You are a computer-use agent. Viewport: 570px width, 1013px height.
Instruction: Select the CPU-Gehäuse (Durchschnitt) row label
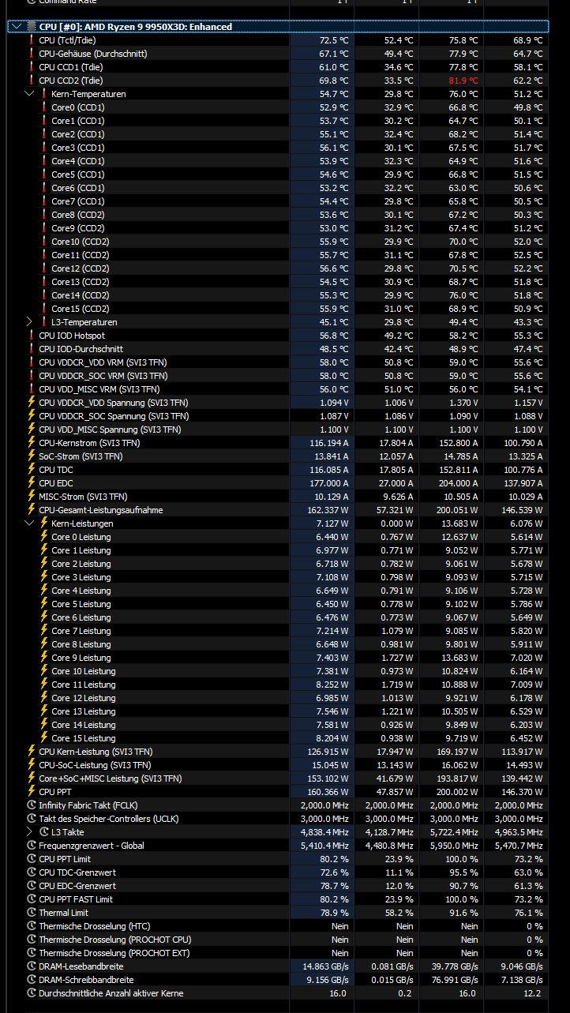pyautogui.click(x=92, y=54)
